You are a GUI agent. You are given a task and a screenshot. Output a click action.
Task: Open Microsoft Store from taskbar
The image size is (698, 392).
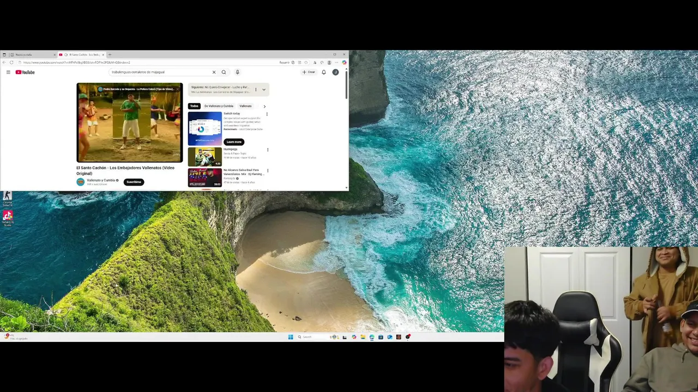click(x=381, y=337)
